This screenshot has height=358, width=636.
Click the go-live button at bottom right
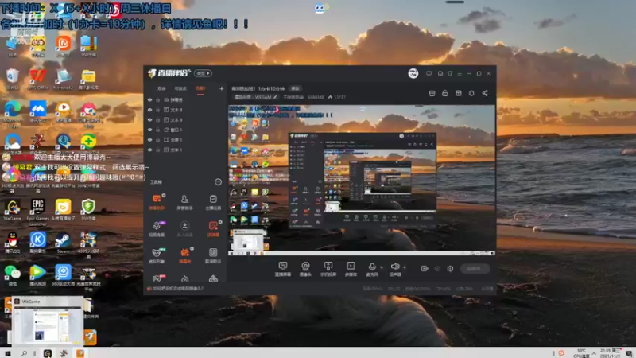[x=475, y=269]
